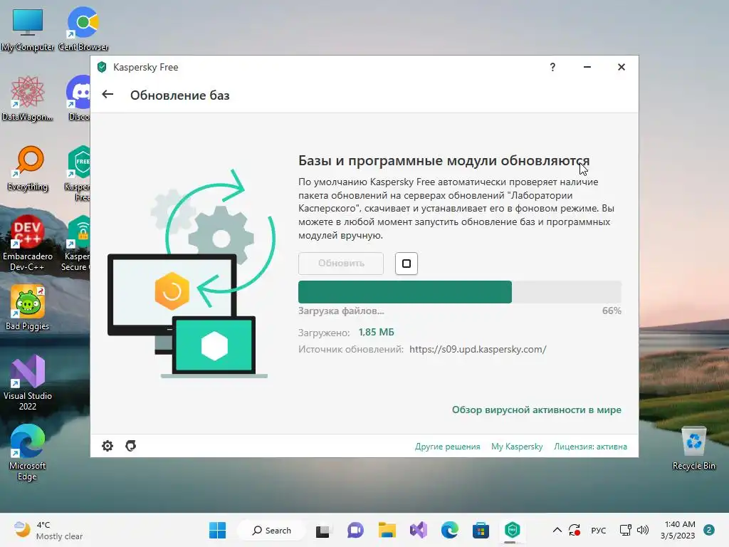The width and height of the screenshot is (729, 547).
Task: Select Kaspersky Free desktop shortcut
Action: pos(78,173)
